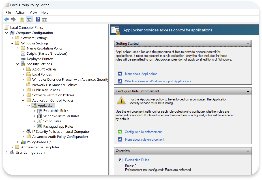The height and width of the screenshot is (180, 262).
Task: Expand the Software Settings node
Action: [12, 38]
